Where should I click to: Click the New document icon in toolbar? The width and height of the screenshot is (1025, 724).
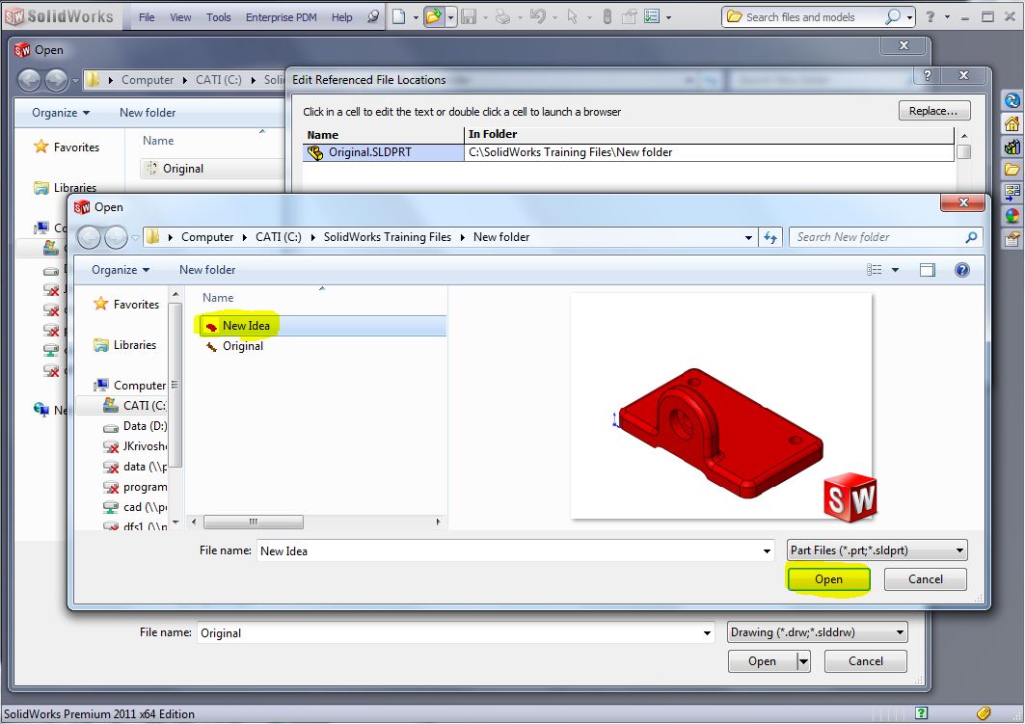point(398,16)
